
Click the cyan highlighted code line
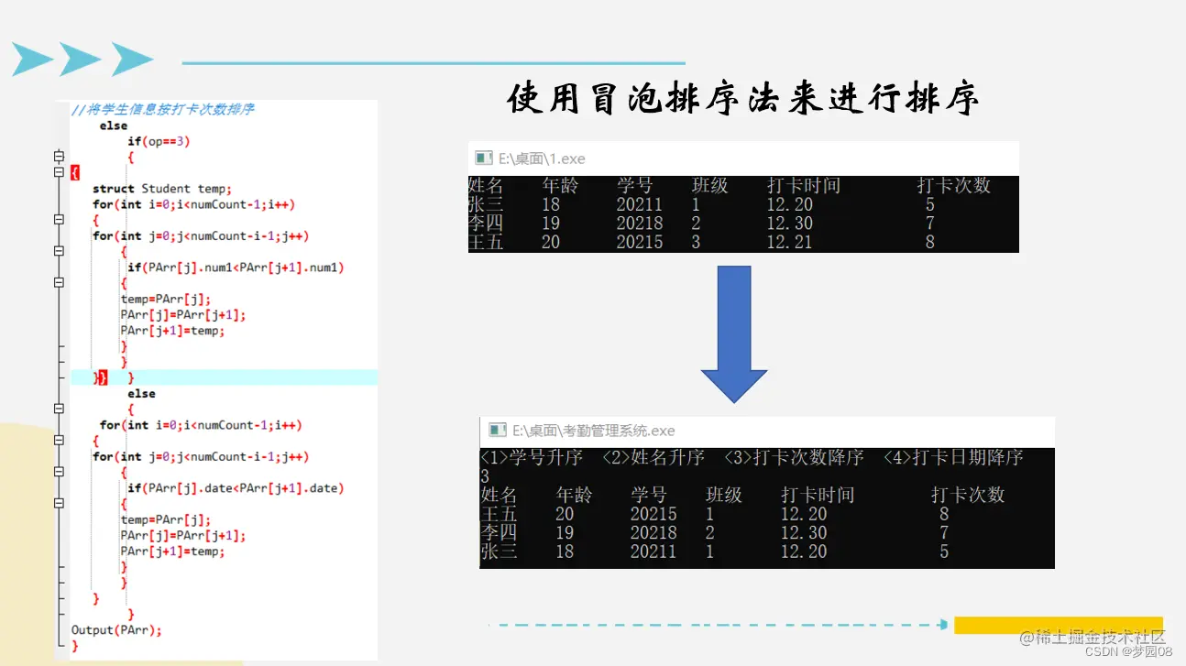pyautogui.click(x=224, y=377)
